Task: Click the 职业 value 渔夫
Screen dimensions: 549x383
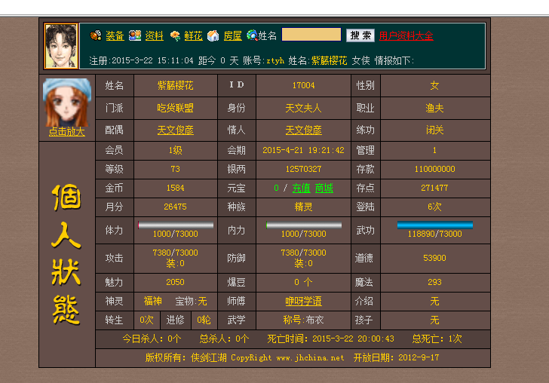Action: point(434,108)
